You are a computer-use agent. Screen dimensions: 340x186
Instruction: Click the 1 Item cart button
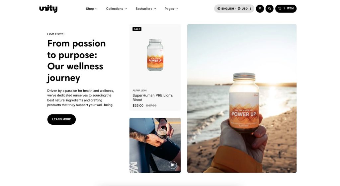(x=286, y=9)
